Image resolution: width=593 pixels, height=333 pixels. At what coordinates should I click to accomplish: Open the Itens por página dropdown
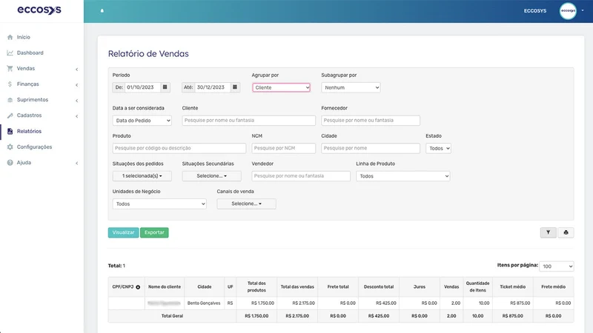point(557,266)
